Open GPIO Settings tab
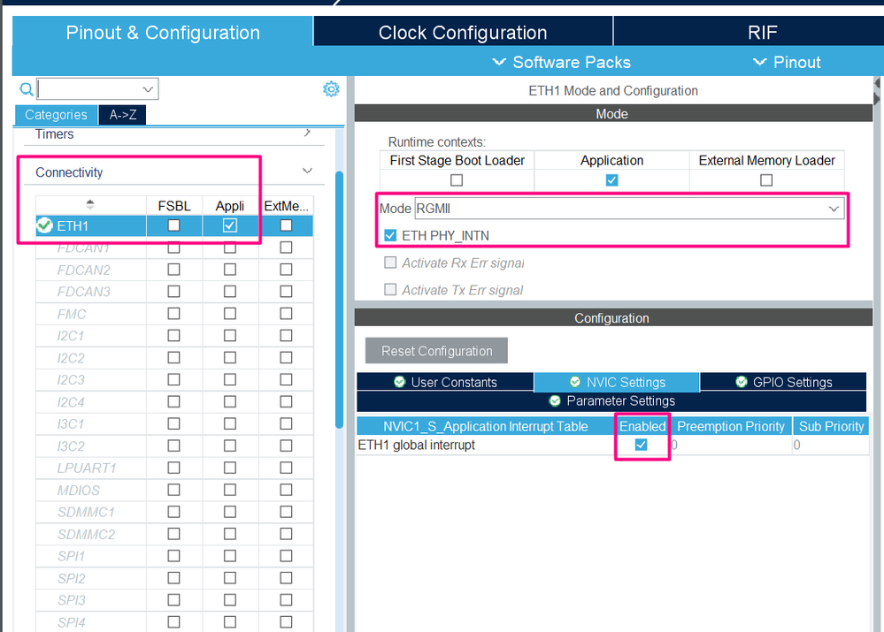The width and height of the screenshot is (884, 632). tap(783, 382)
